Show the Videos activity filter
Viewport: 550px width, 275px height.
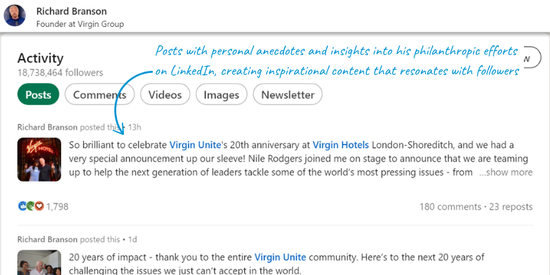[x=165, y=95]
